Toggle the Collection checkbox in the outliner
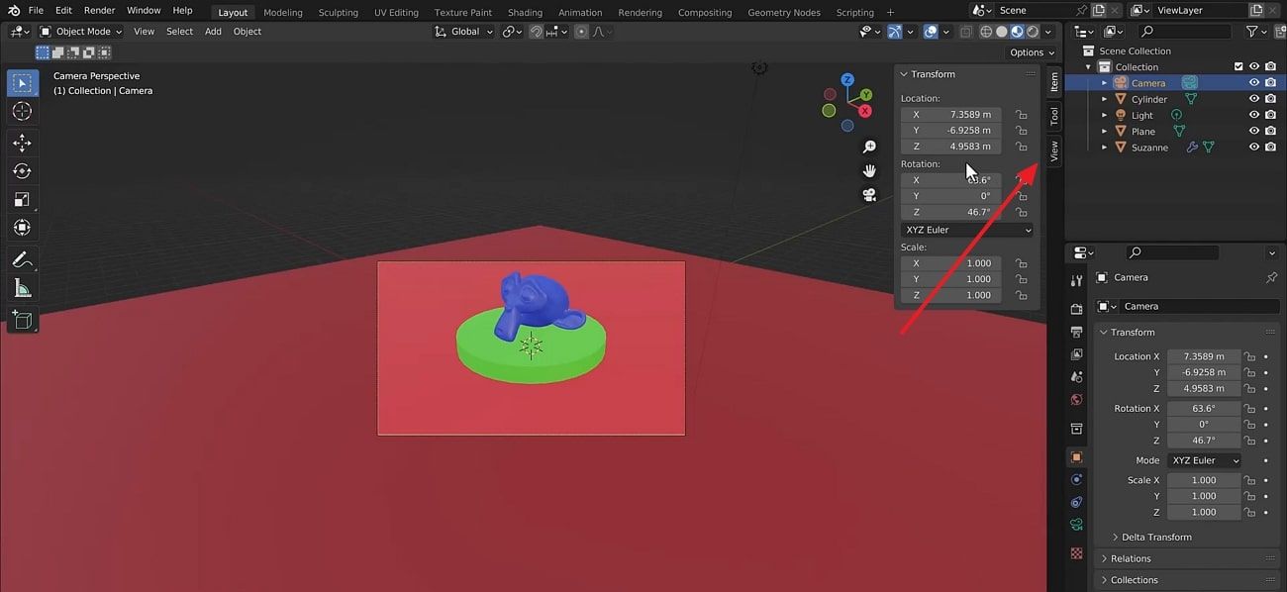The width and height of the screenshot is (1287, 592). pyautogui.click(x=1238, y=66)
